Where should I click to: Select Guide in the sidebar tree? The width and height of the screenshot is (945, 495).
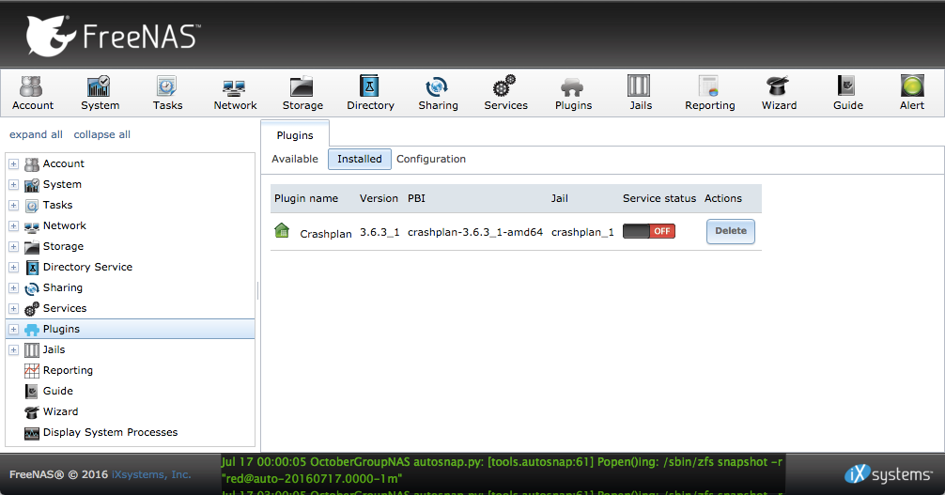click(x=58, y=391)
